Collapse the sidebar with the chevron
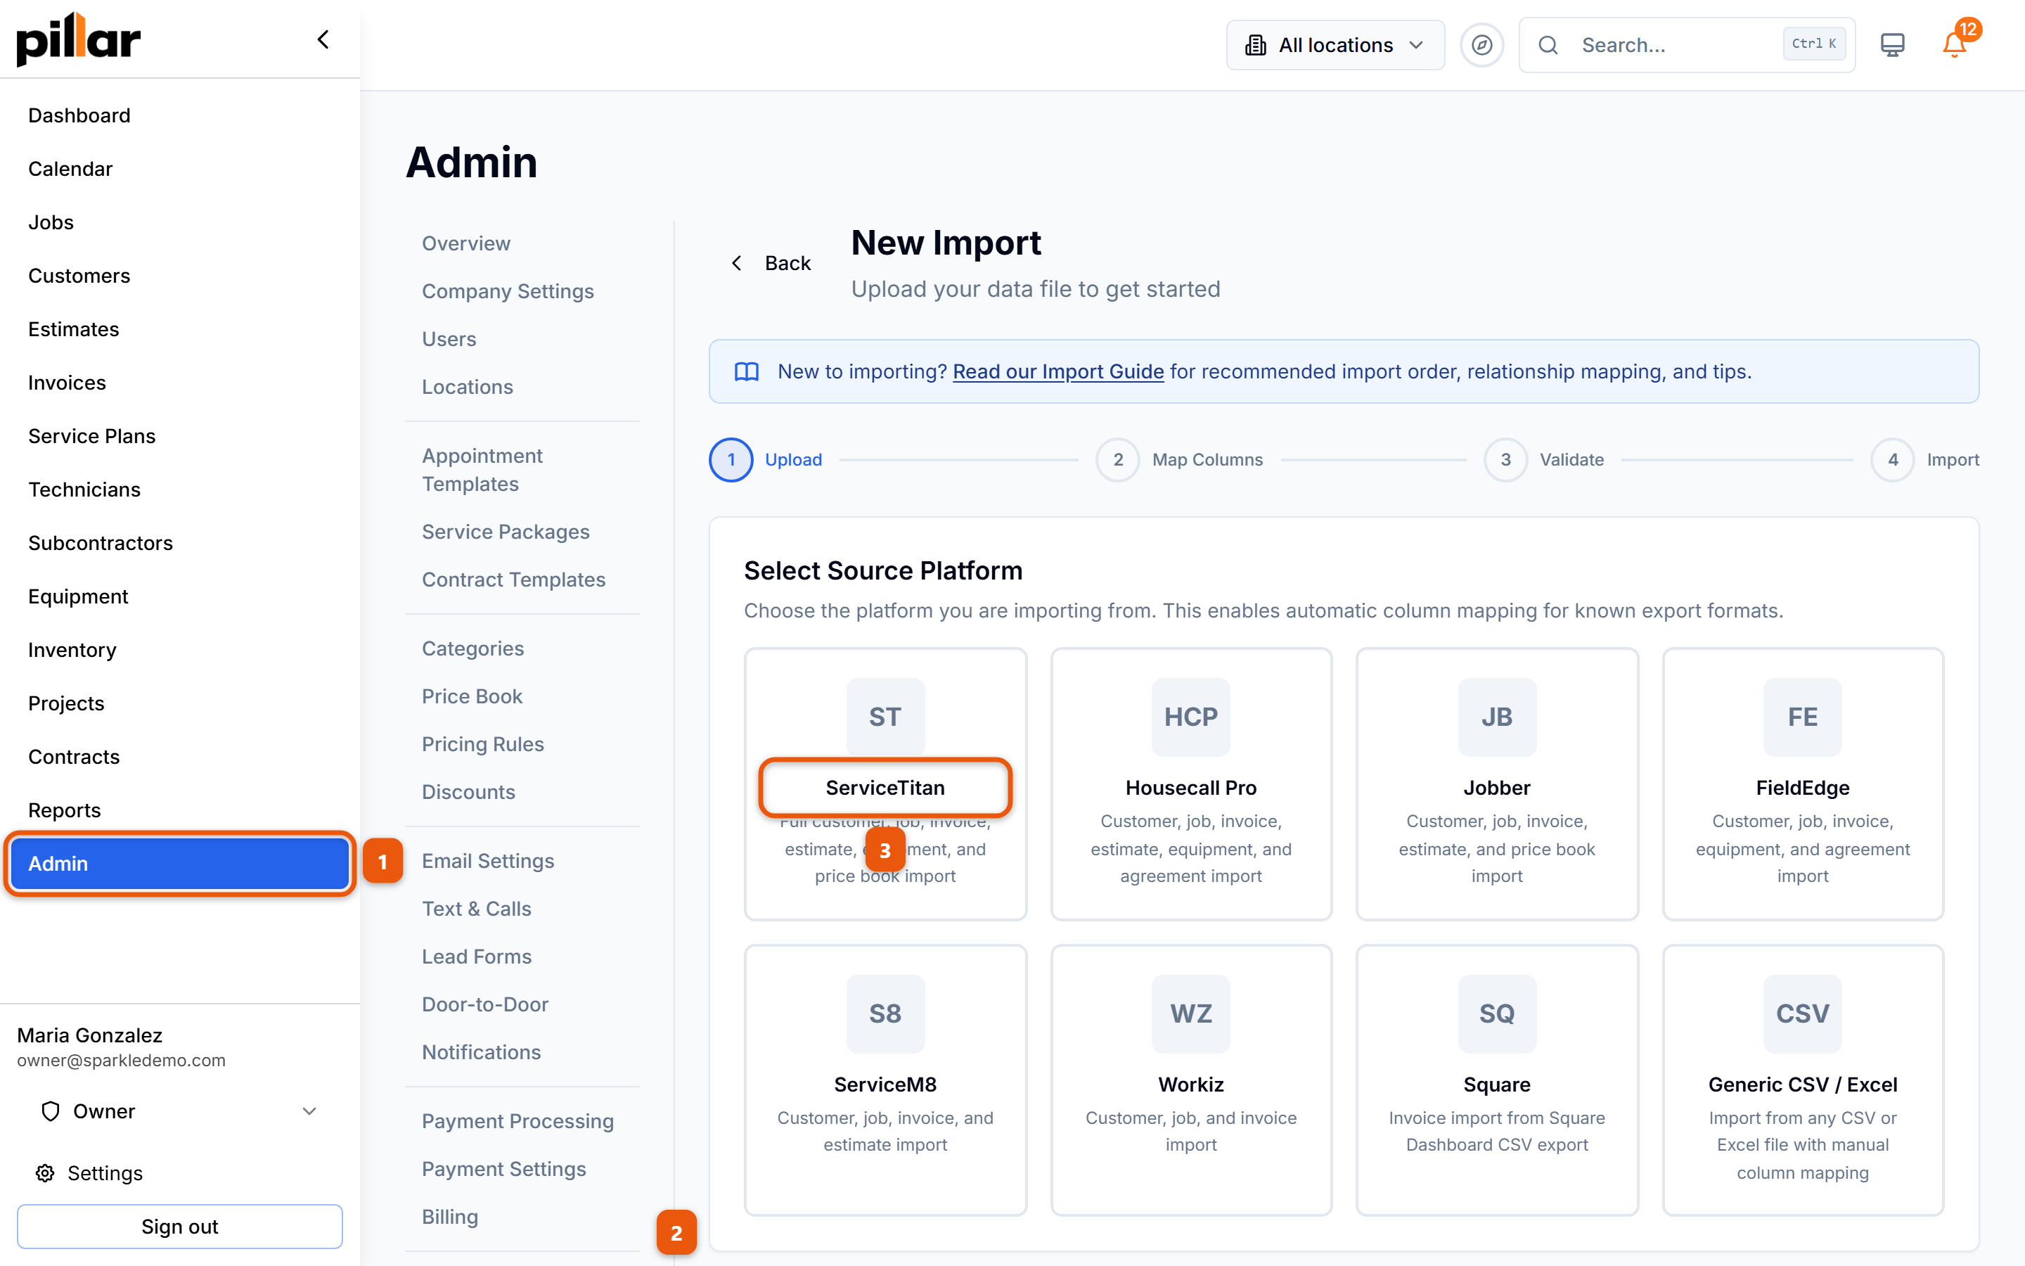Viewport: 2025px width, 1266px height. click(323, 39)
